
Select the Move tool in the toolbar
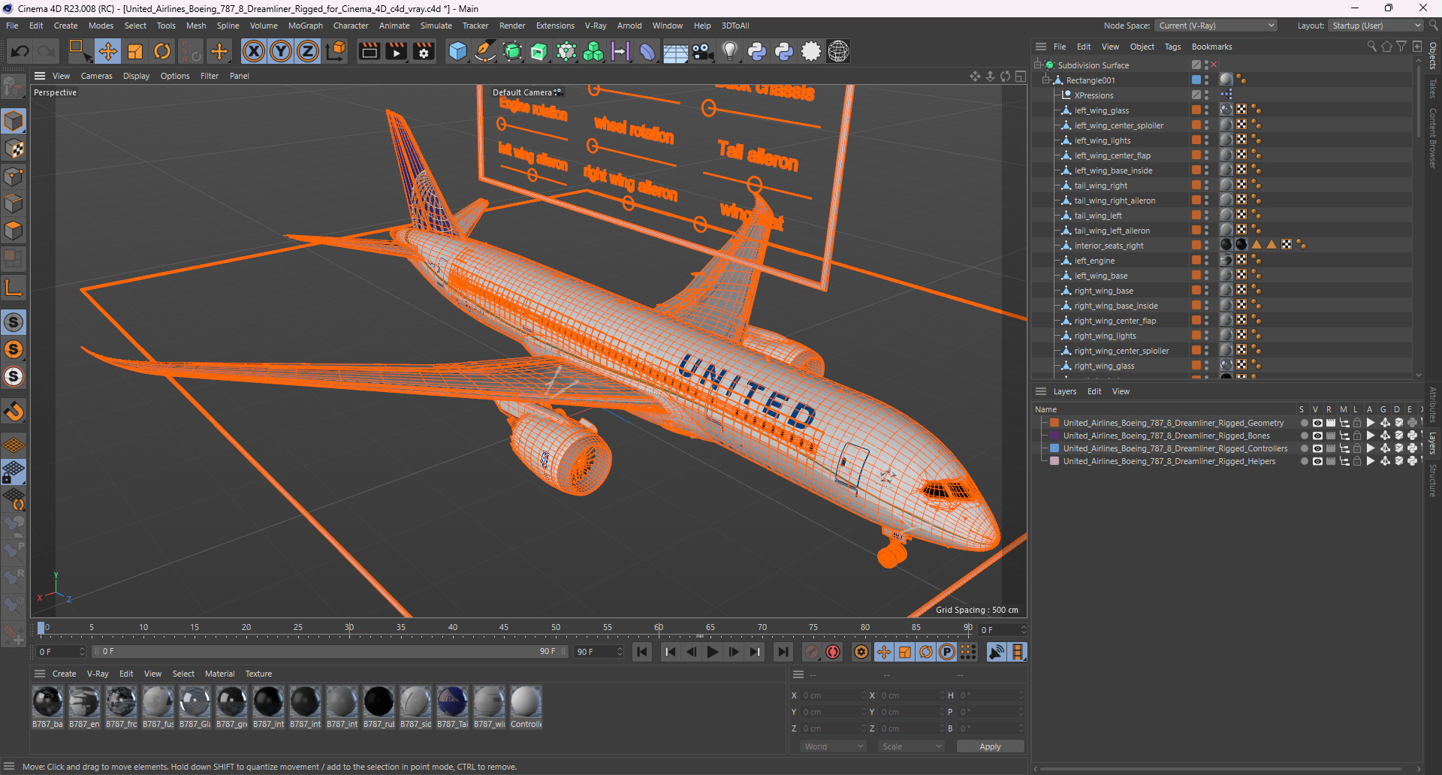(108, 51)
